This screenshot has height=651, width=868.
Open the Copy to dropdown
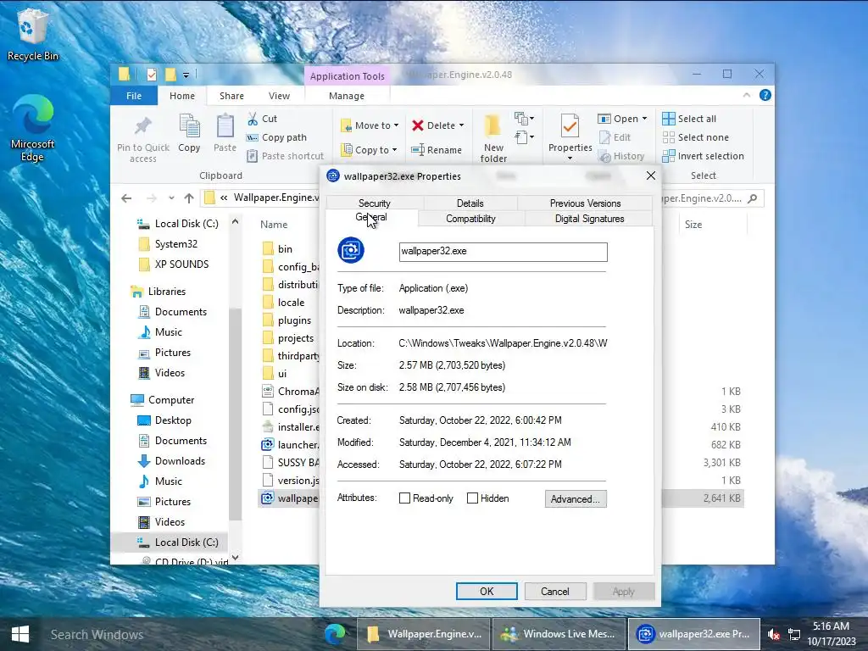click(x=369, y=150)
